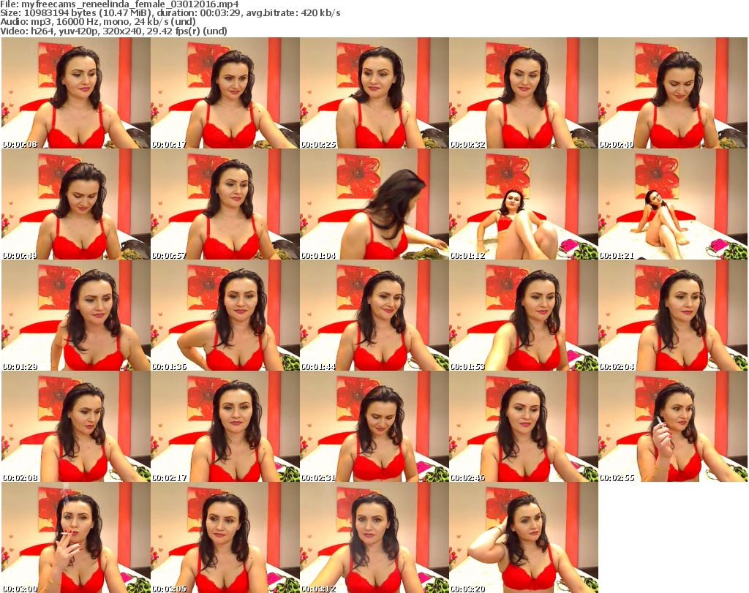Viewport: 749px width, 593px height.
Task: Click the Size and duration info line
Action: tap(170, 13)
